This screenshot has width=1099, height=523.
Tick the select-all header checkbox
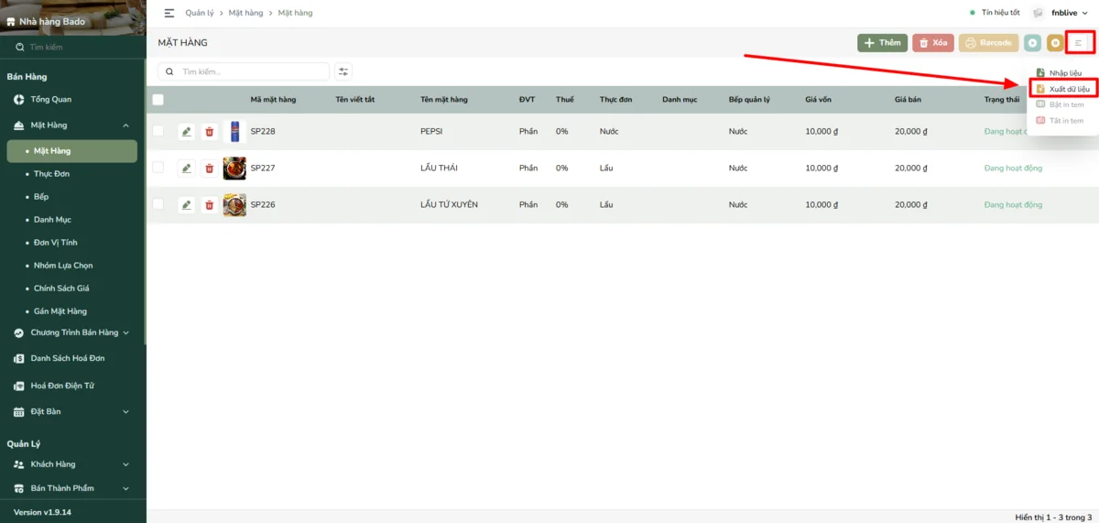158,100
